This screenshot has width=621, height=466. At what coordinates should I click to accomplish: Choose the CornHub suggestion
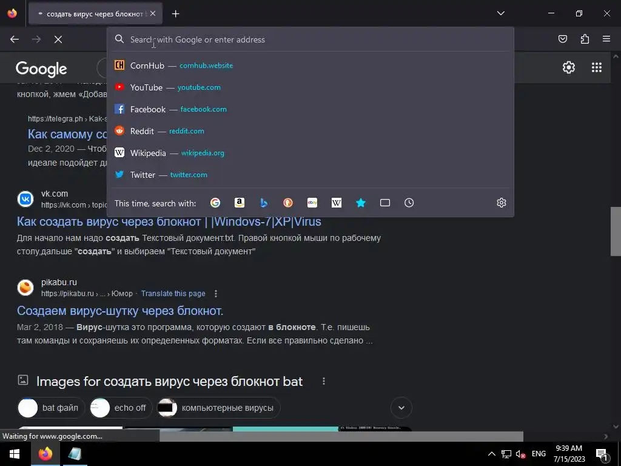point(310,66)
